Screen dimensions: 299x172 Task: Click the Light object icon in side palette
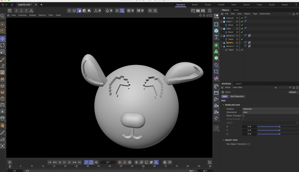(x=216, y=118)
